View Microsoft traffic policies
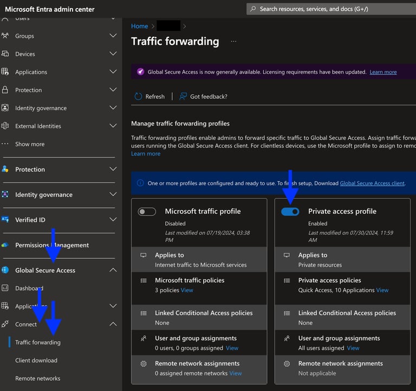Screen dimensions: 416x391 [187, 290]
